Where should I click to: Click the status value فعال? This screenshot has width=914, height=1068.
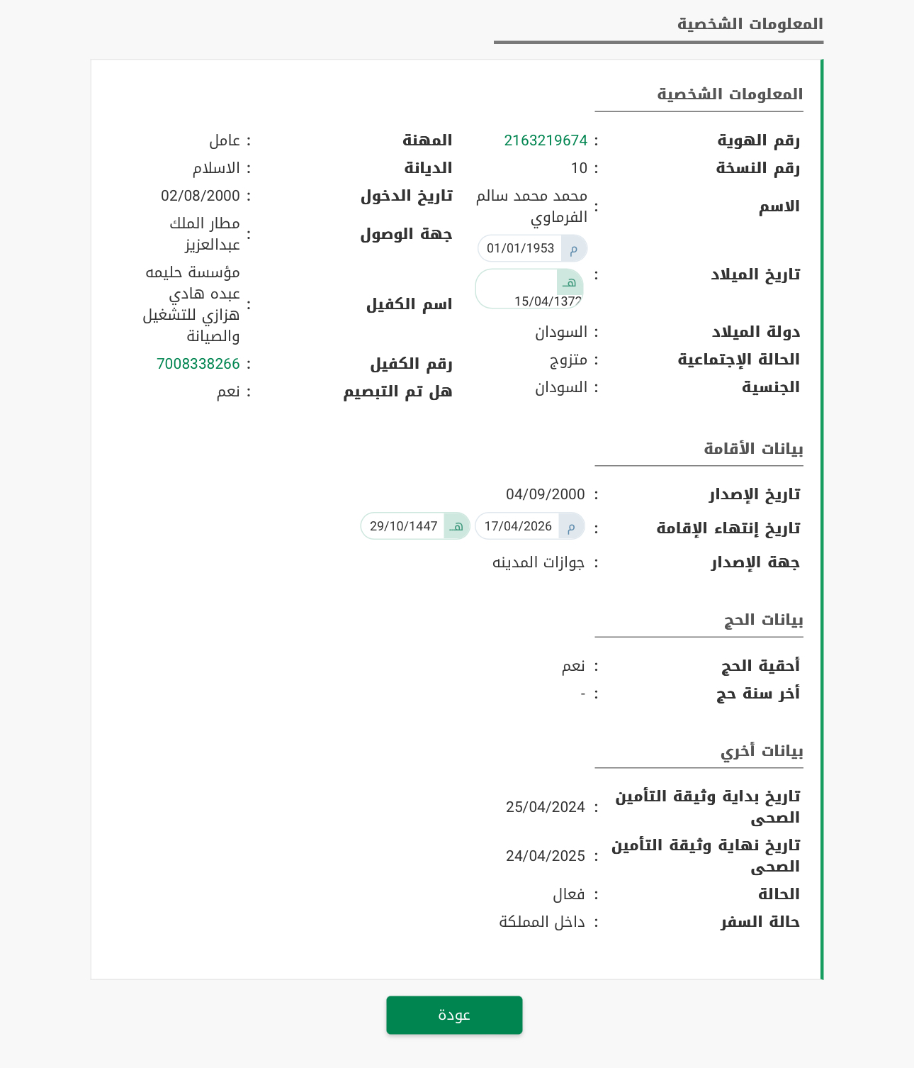coord(568,894)
